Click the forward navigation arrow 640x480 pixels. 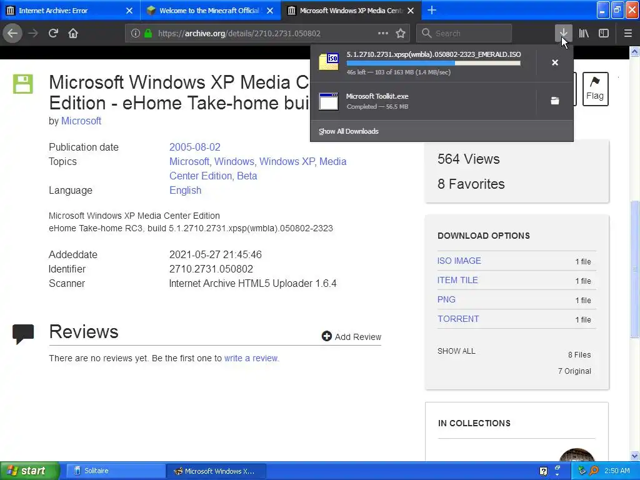33,33
